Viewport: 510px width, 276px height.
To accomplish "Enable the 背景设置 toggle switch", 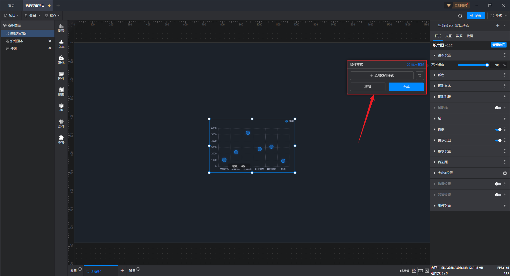I will coord(498,195).
